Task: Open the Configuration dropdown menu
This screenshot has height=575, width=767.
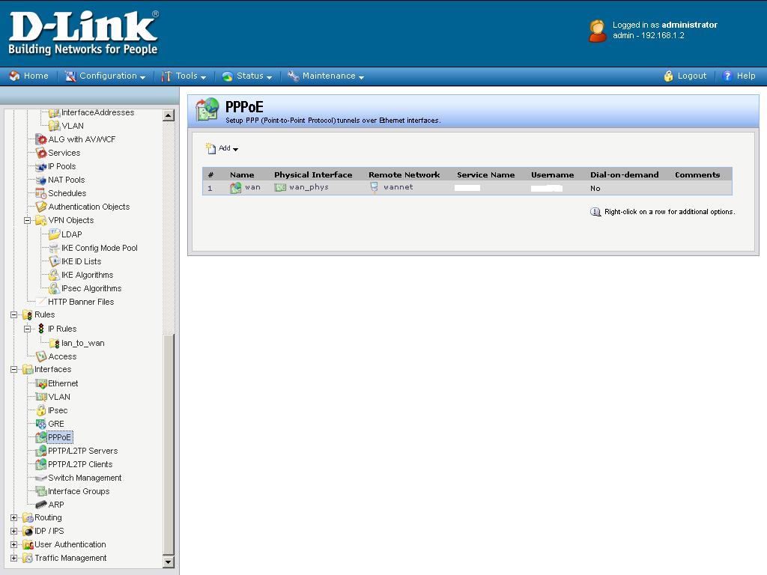Action: tap(112, 76)
